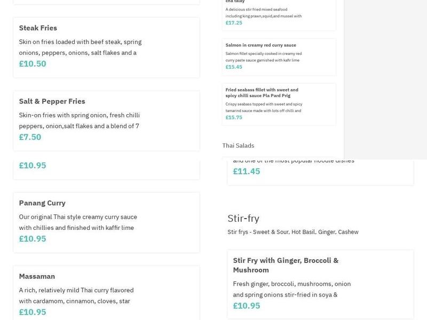Click the Massaman curry description text
Viewport: 427px width, 320px height.
pyautogui.click(x=76, y=295)
